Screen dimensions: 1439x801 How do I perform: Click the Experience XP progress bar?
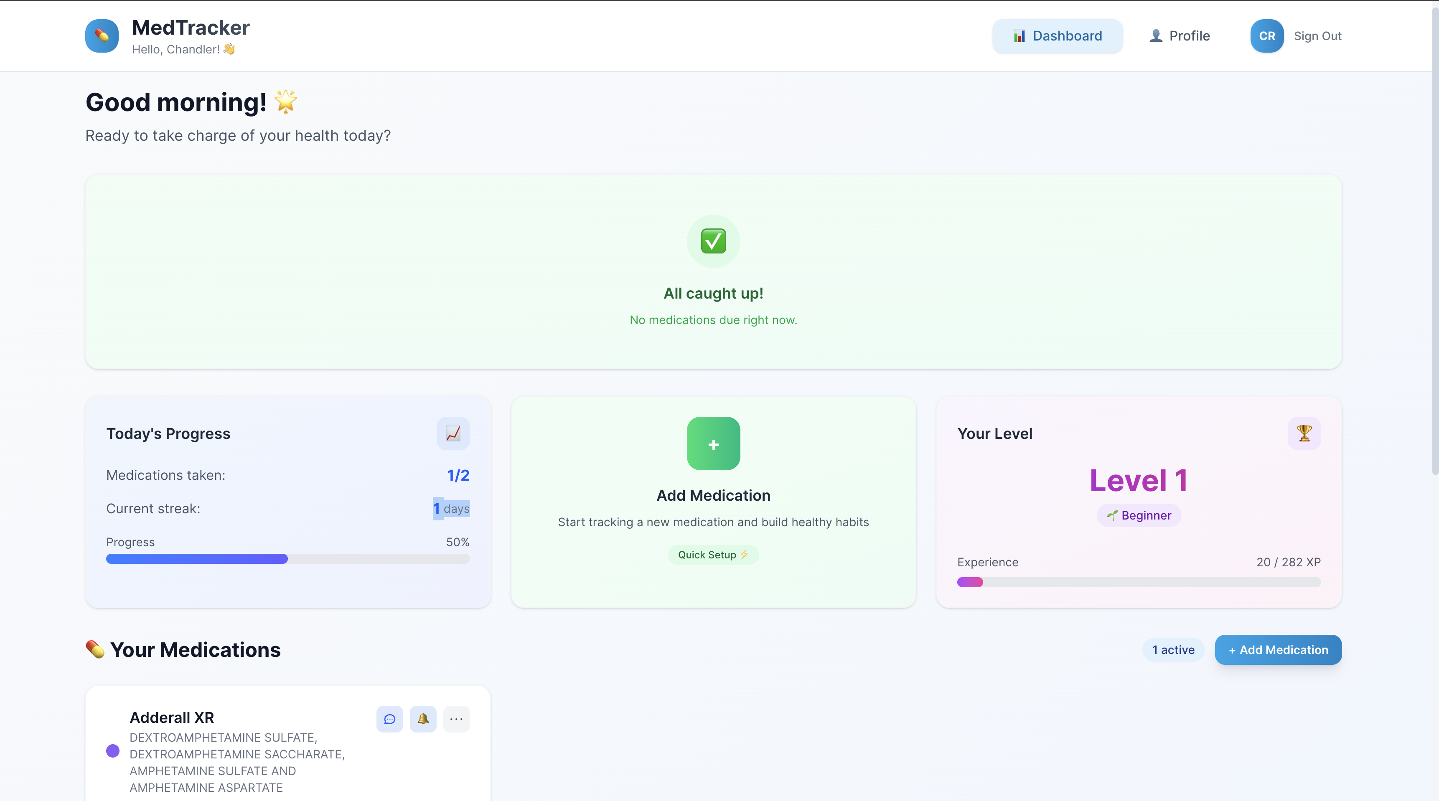coord(1139,582)
